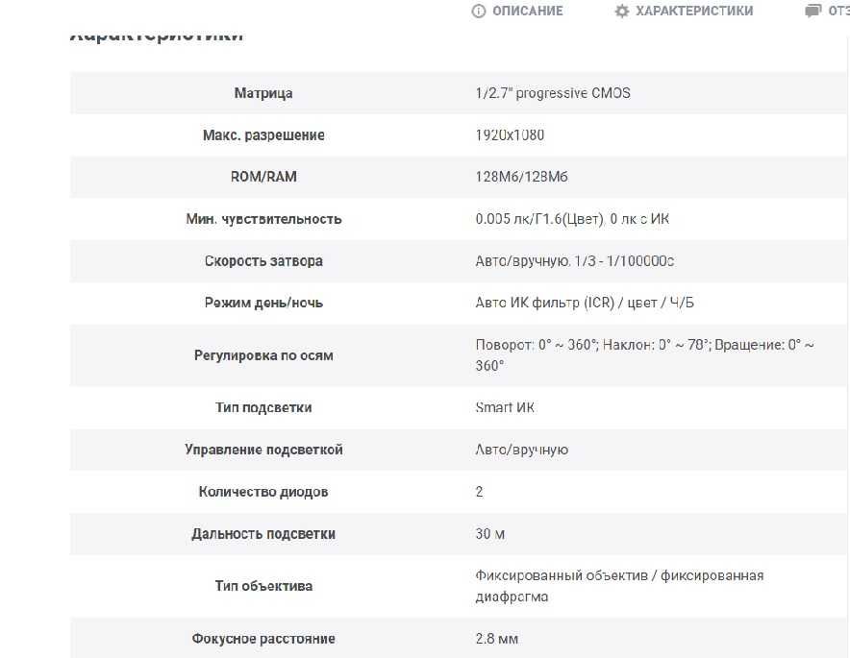Open the ОПИСАНИЕ tab

pos(528,11)
